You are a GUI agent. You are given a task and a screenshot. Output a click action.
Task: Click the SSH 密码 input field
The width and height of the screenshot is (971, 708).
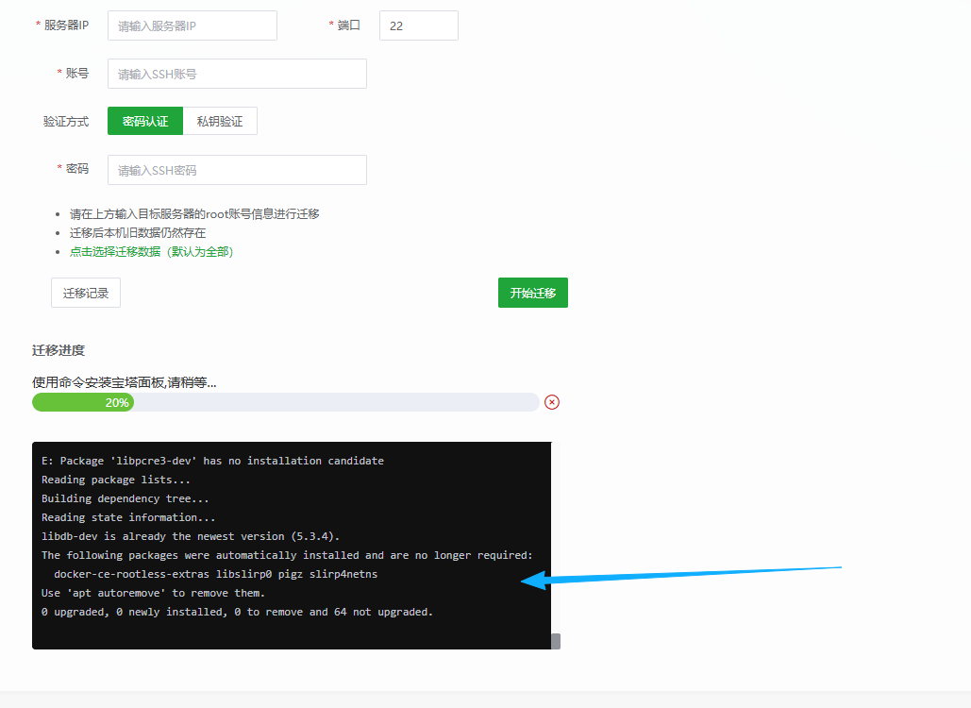(x=237, y=170)
